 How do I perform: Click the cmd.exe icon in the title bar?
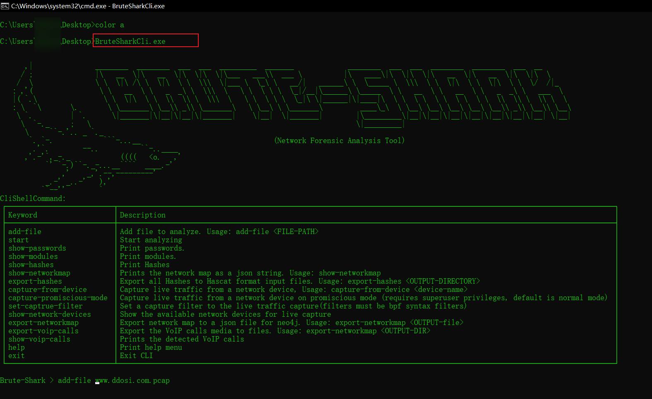coord(5,6)
